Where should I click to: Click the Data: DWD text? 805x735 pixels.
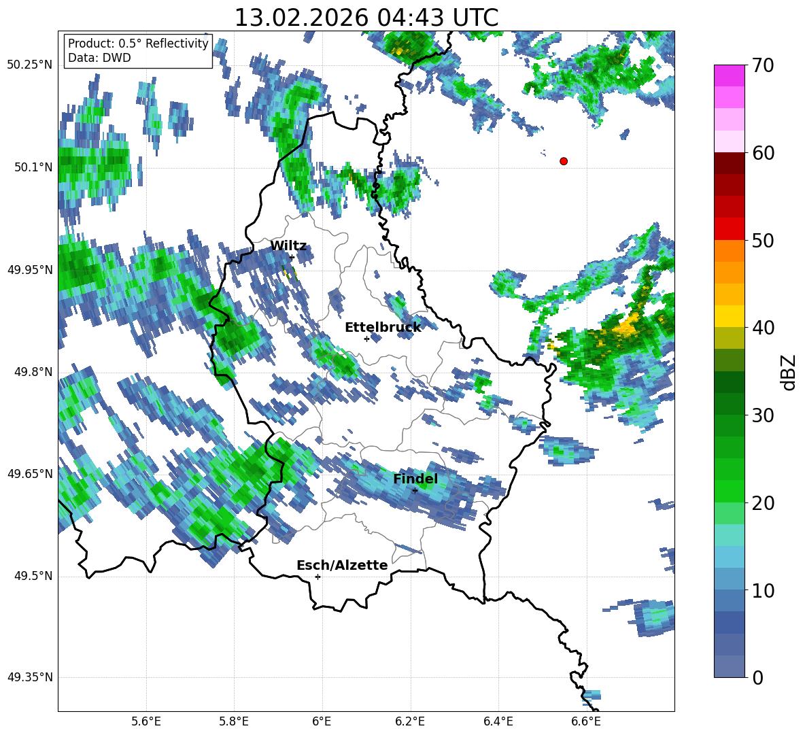coord(99,58)
